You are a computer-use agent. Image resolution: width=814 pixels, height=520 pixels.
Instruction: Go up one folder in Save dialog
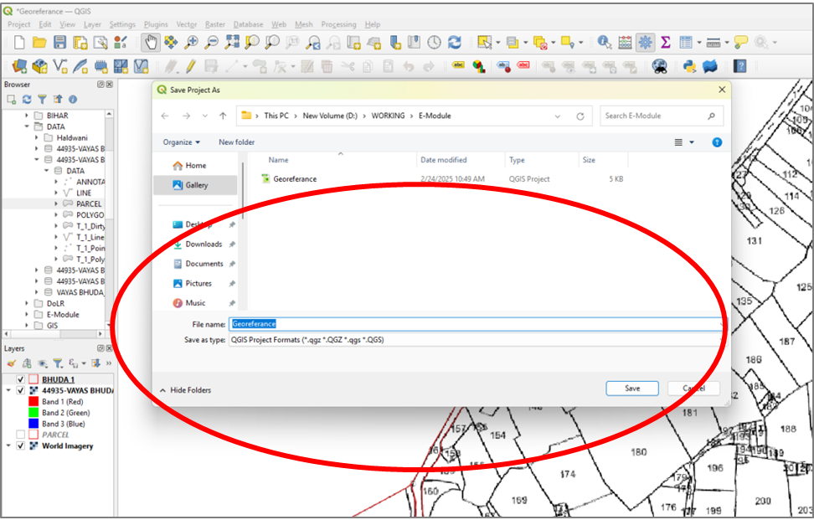coord(223,116)
